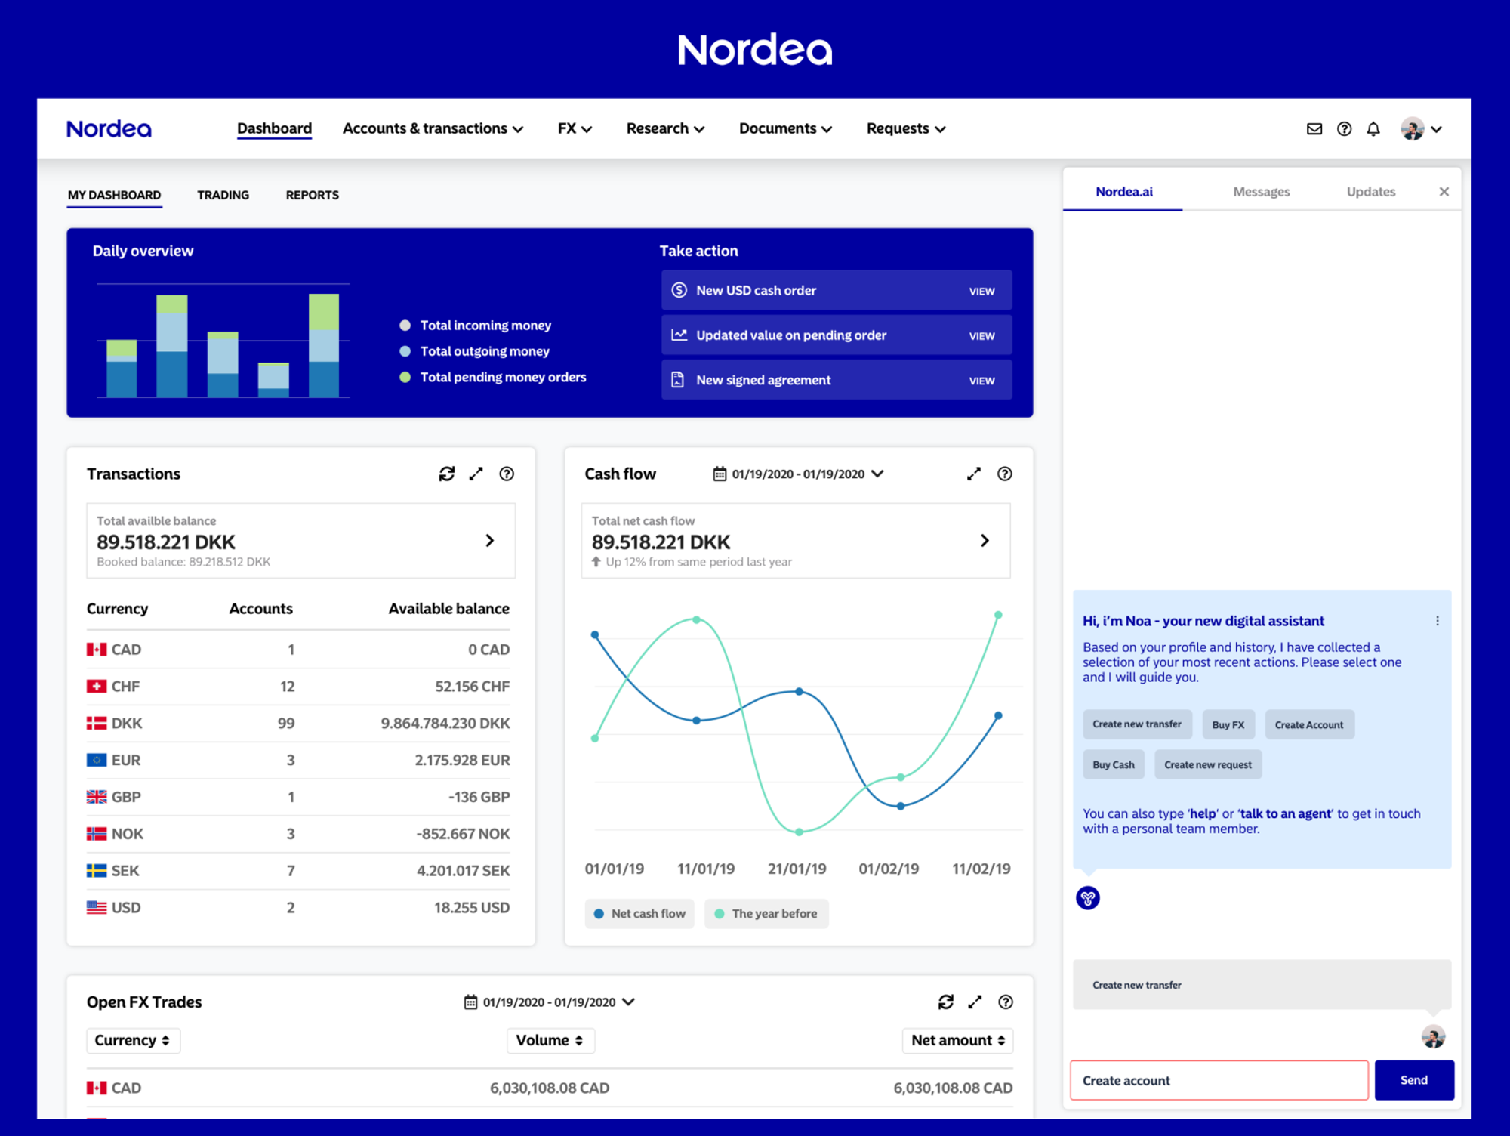The image size is (1510, 1136).
Task: Switch to the TRADING tab
Action: click(x=223, y=195)
